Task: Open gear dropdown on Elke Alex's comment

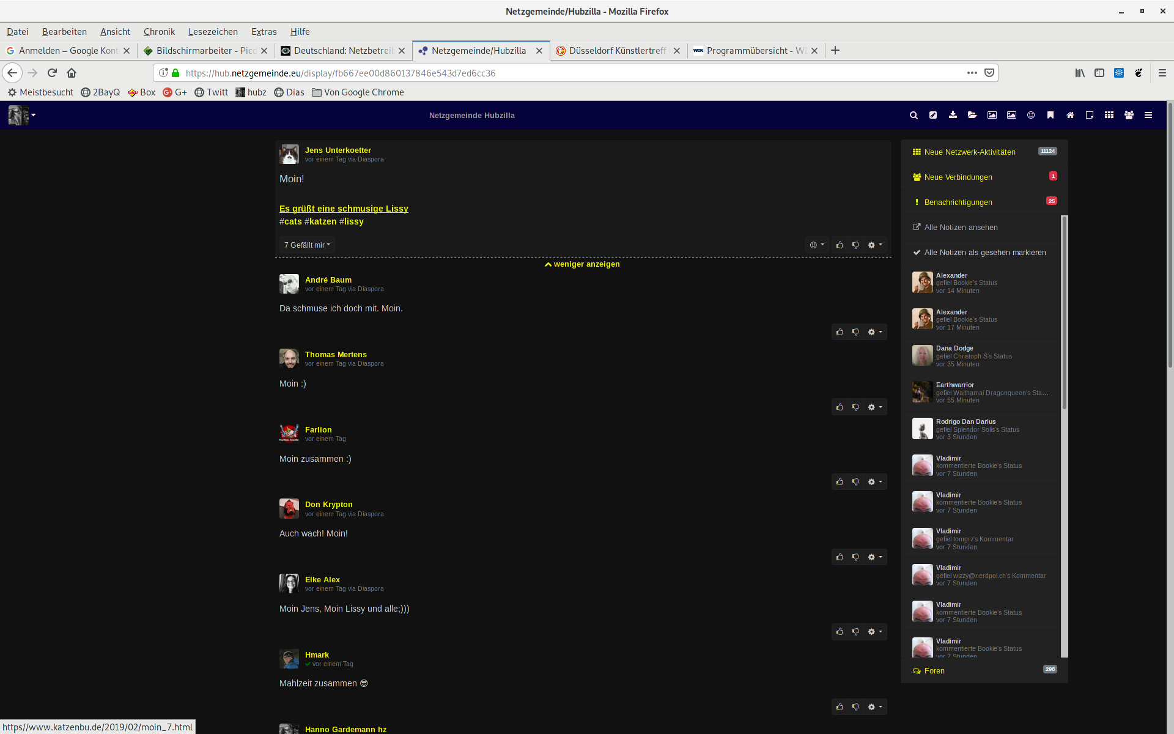Action: tap(875, 632)
